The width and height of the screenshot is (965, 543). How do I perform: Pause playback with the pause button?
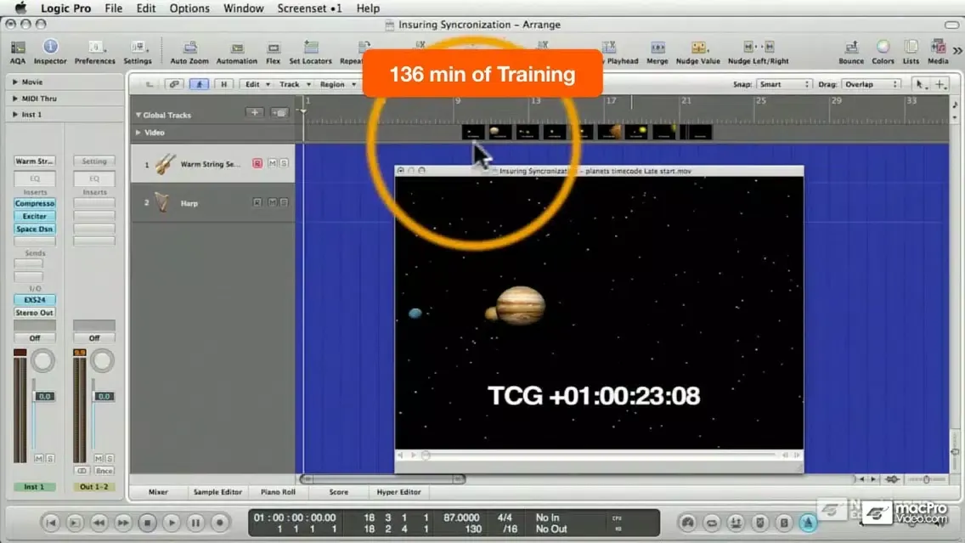click(x=195, y=523)
